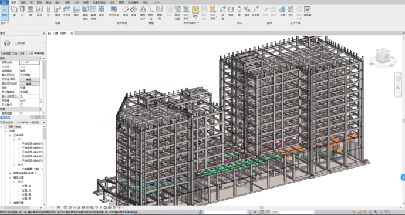Select the Shaft (竖井) opening tool
The image size is (405, 215).
coord(231,12)
